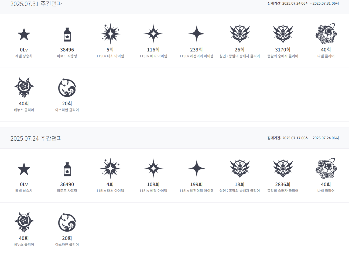
Task: Select the 레전더리 아이템 star showing 199회
Action: (x=197, y=168)
